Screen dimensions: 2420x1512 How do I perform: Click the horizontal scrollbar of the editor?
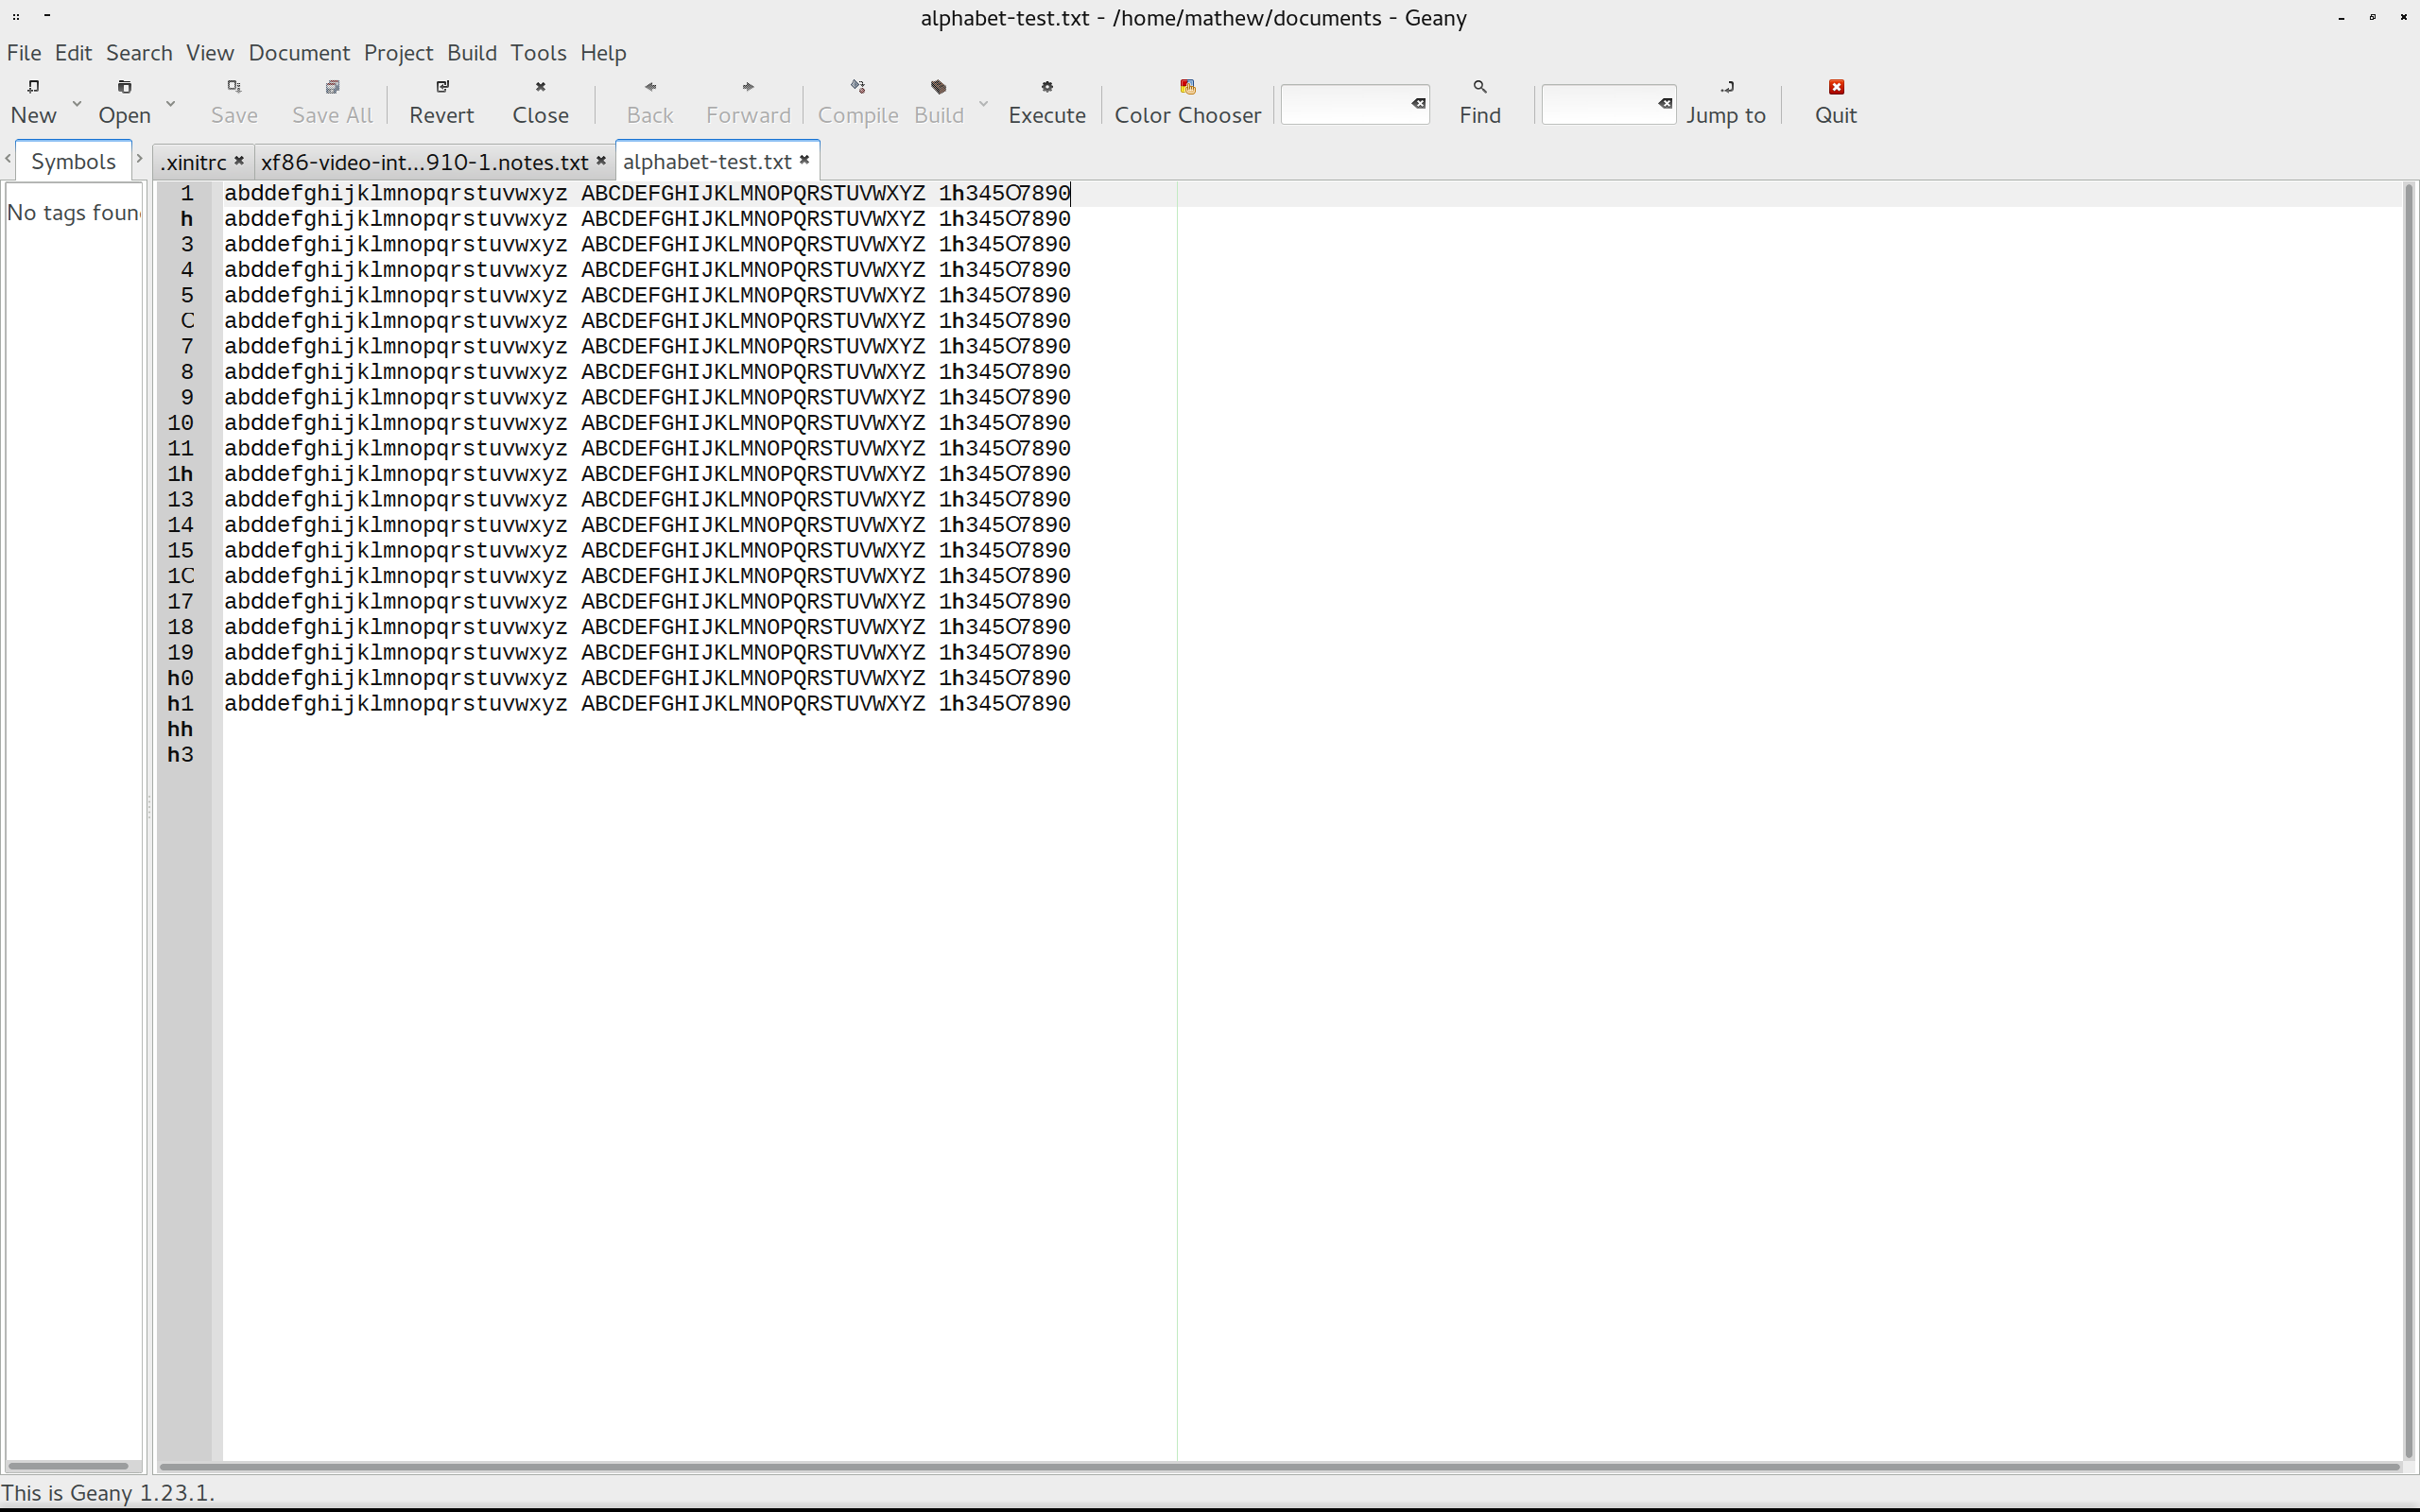coord(1278,1467)
